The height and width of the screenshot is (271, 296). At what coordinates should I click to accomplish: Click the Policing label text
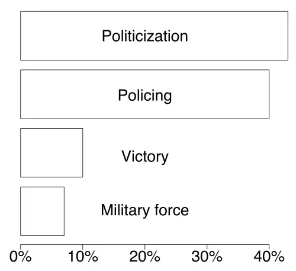(x=144, y=96)
